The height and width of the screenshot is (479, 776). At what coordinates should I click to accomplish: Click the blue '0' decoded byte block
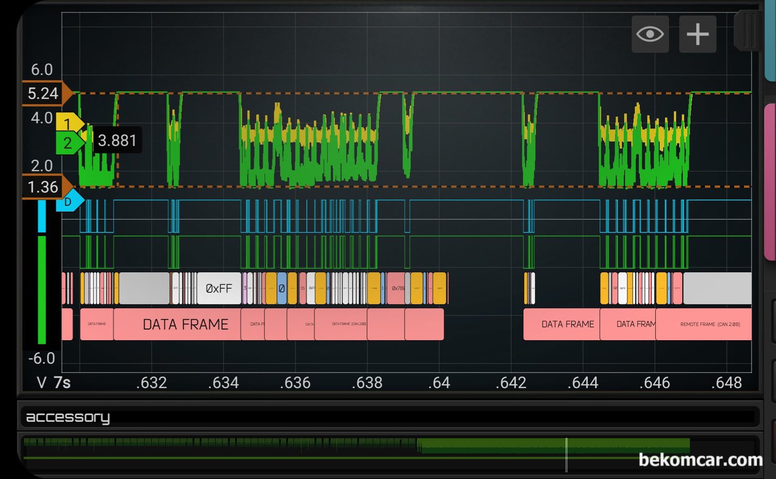282,288
